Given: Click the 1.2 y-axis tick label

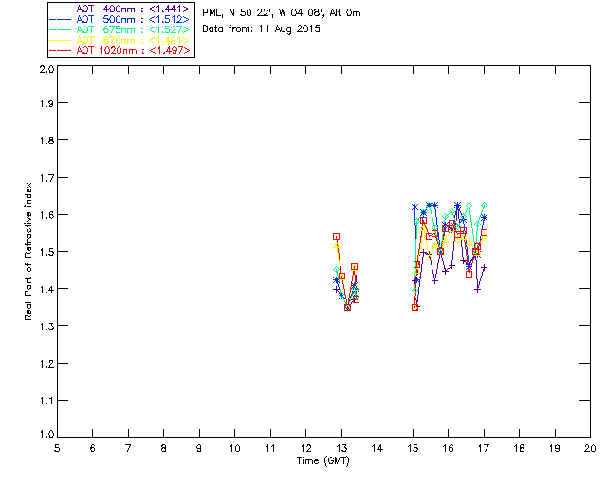Looking at the screenshot, I should [46, 364].
